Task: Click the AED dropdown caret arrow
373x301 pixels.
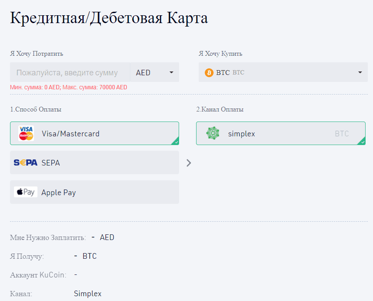Action: pyautogui.click(x=171, y=72)
